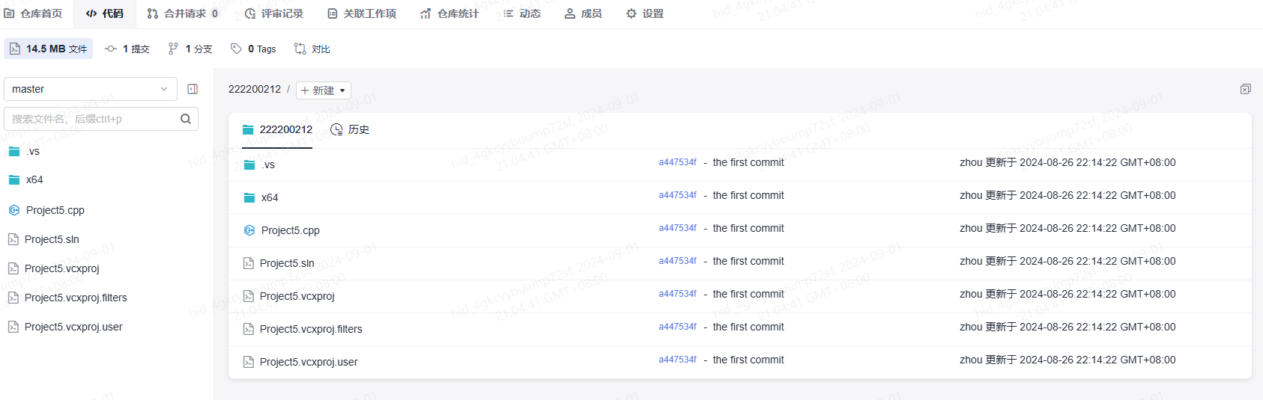View the 1 分支 branches list
The image size is (1263, 400).
190,49
